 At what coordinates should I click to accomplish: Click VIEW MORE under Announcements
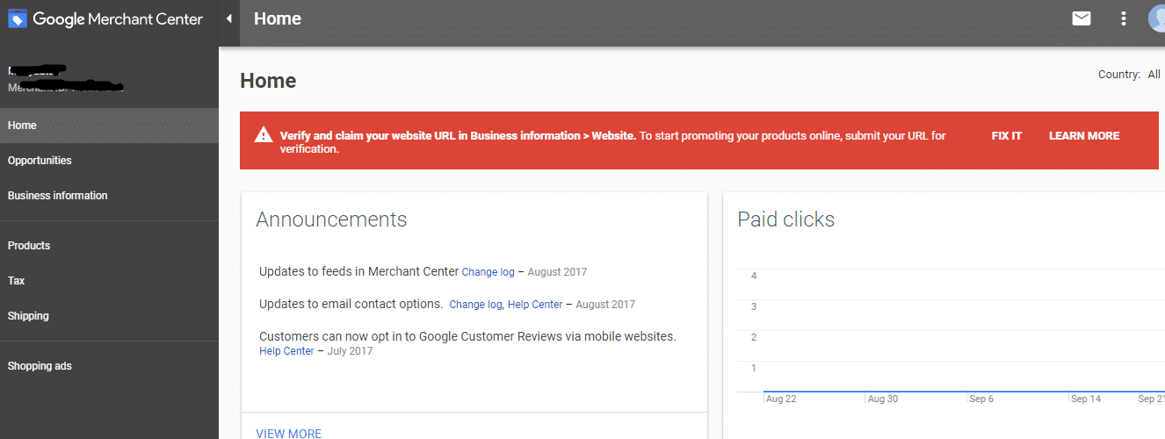[x=289, y=434]
